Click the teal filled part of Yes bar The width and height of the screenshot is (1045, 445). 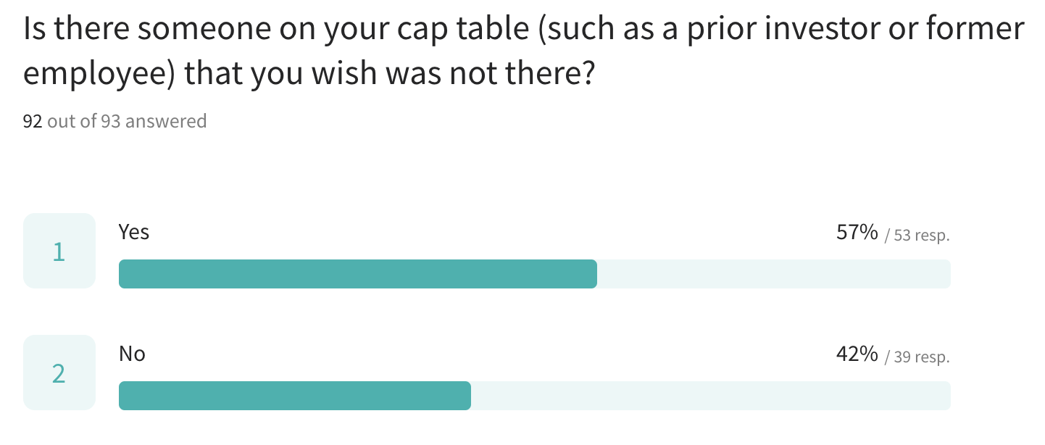(358, 274)
